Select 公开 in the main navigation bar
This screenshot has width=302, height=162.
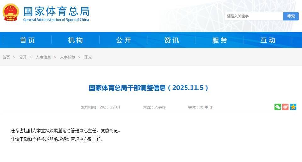click(124, 40)
